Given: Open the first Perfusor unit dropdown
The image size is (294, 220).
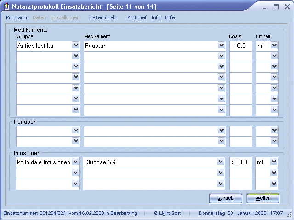Looking at the screenshot, I should pyautogui.click(x=274, y=130).
